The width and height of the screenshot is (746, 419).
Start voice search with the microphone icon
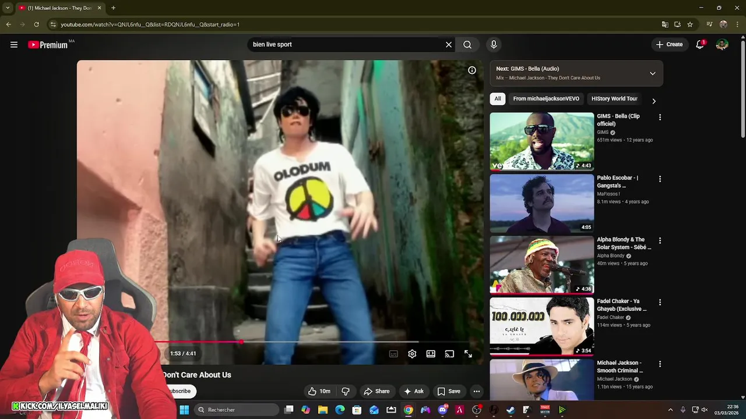494,44
